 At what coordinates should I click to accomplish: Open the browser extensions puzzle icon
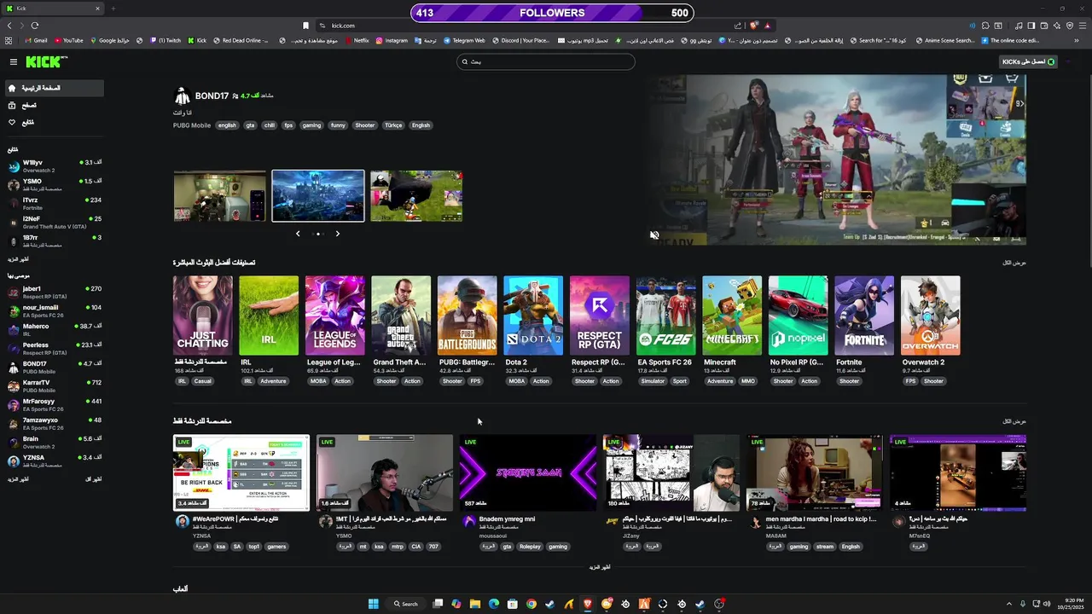pos(985,26)
